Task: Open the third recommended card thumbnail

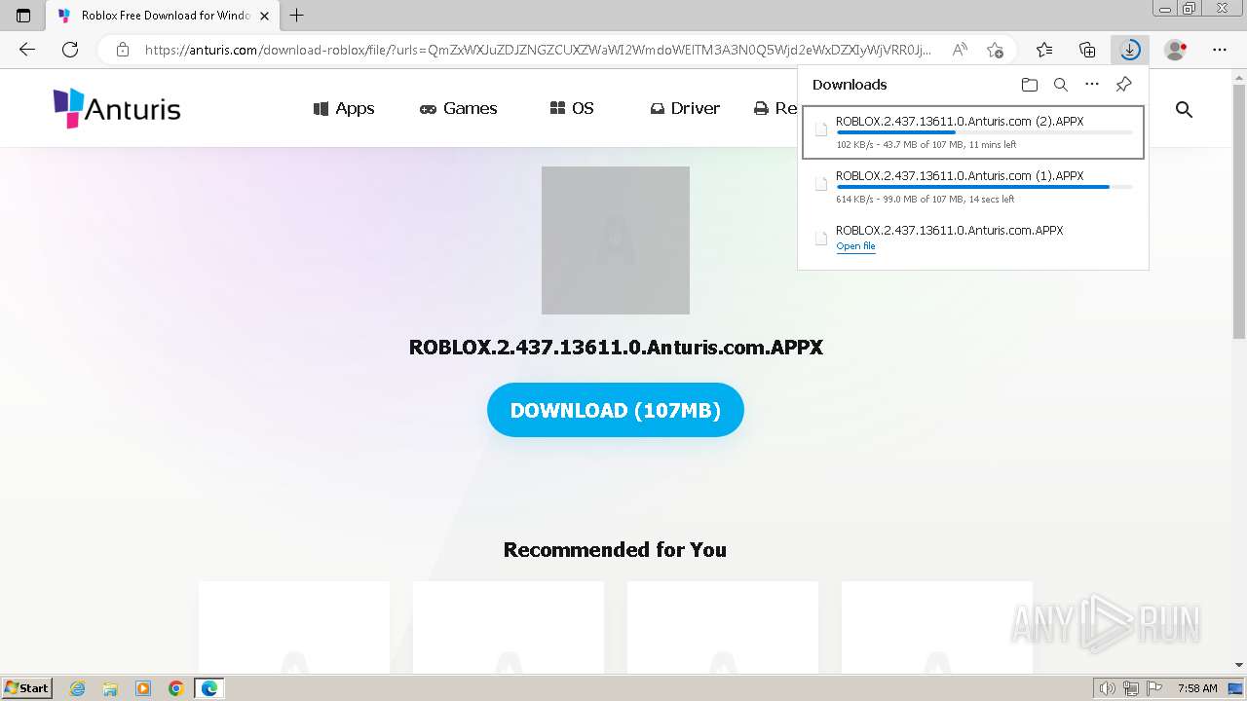Action: pyautogui.click(x=723, y=626)
